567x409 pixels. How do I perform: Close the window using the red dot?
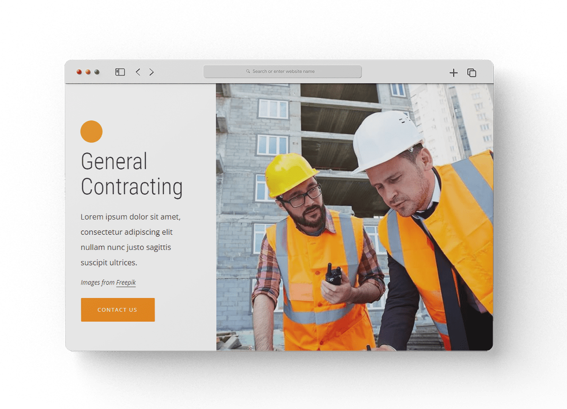point(79,72)
